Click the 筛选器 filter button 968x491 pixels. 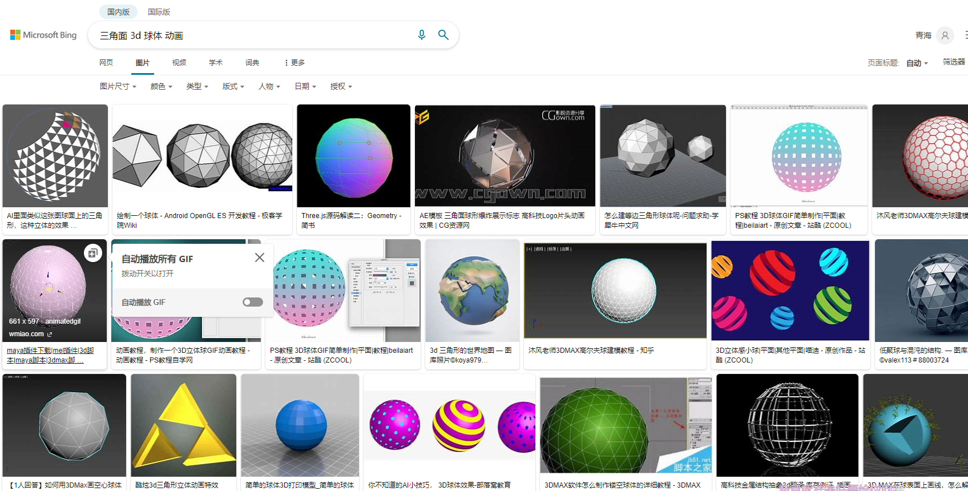[x=954, y=62]
